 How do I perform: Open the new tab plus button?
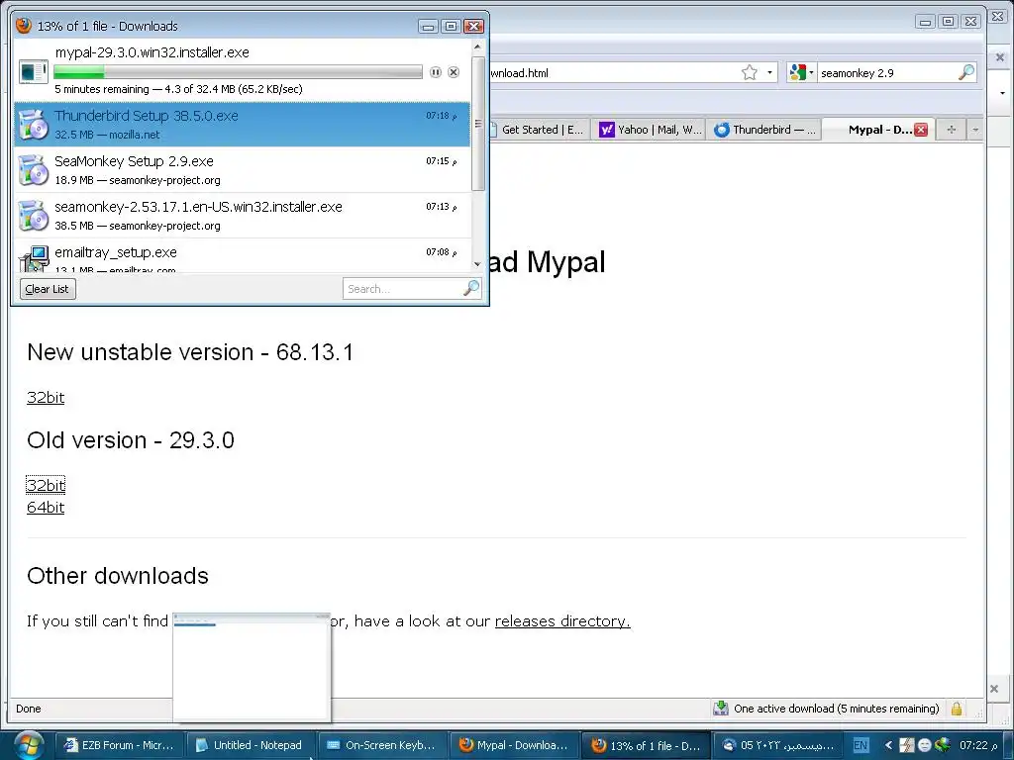point(951,130)
